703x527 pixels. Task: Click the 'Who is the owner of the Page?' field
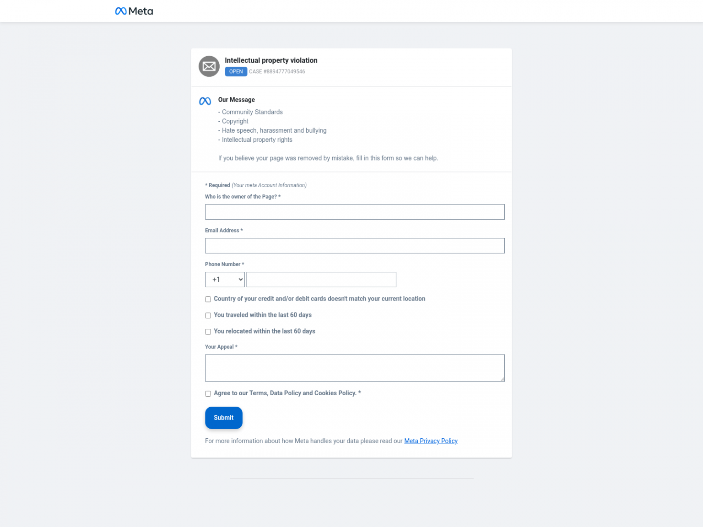355,211
